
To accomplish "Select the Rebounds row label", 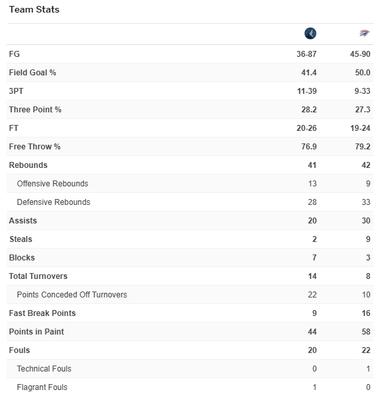I will (x=28, y=165).
